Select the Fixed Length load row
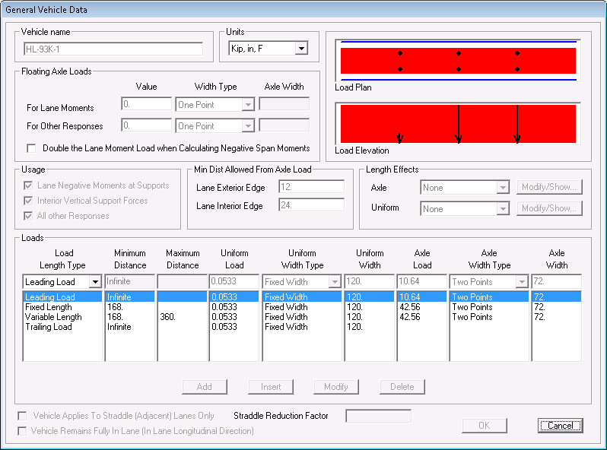 pyautogui.click(x=49, y=307)
